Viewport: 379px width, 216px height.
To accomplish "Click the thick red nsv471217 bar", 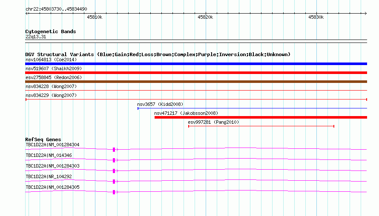I will pos(261,117).
